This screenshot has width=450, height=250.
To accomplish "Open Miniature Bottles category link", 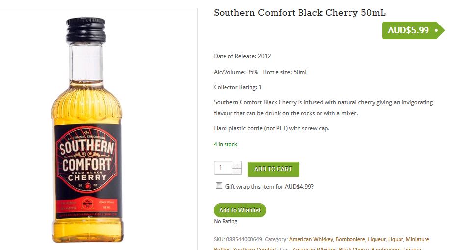I will pyautogui.click(x=417, y=239).
